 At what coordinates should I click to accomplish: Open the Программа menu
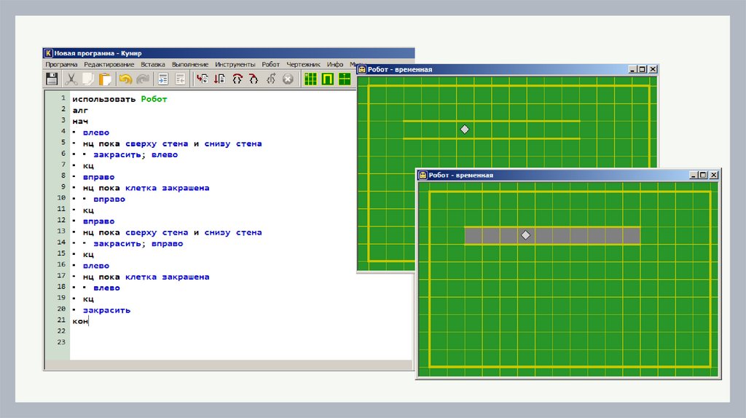tap(61, 64)
